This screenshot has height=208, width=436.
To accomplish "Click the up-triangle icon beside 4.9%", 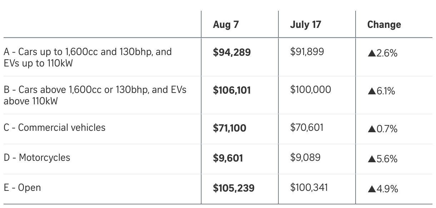I will tap(371, 189).
